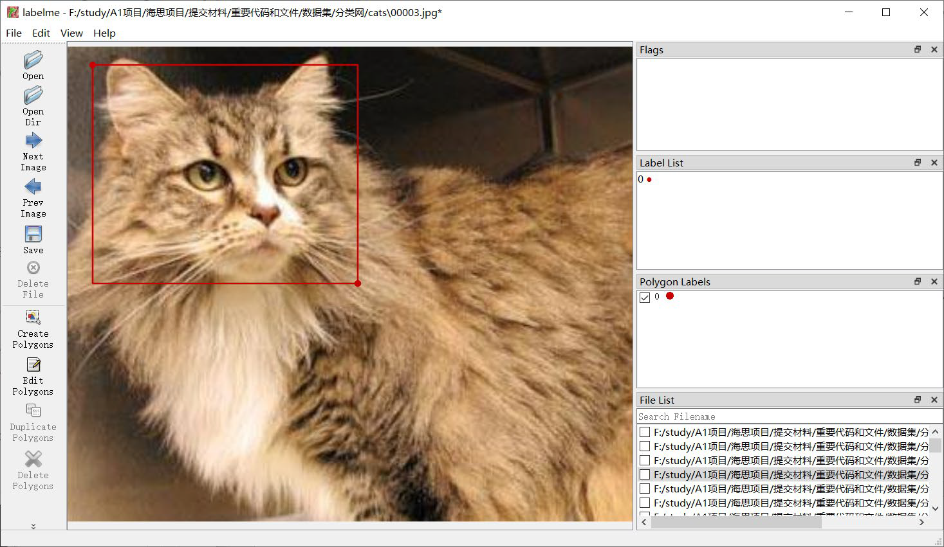The height and width of the screenshot is (547, 944).
Task: Click the File List scroll-left arrow
Action: point(644,523)
